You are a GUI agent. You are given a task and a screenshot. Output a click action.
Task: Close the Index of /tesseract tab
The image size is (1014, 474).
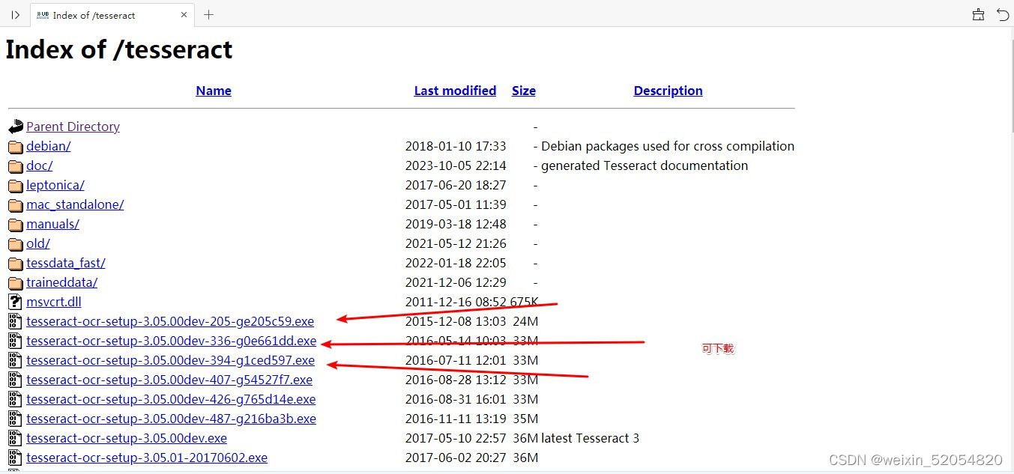pyautogui.click(x=184, y=15)
